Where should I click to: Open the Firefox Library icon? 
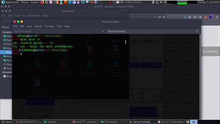coord(190,17)
